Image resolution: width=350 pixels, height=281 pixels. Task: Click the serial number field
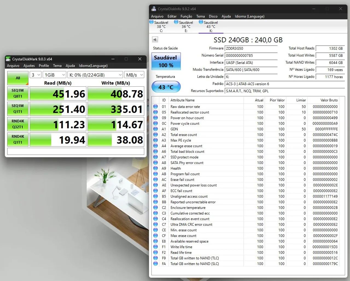pos(251,55)
